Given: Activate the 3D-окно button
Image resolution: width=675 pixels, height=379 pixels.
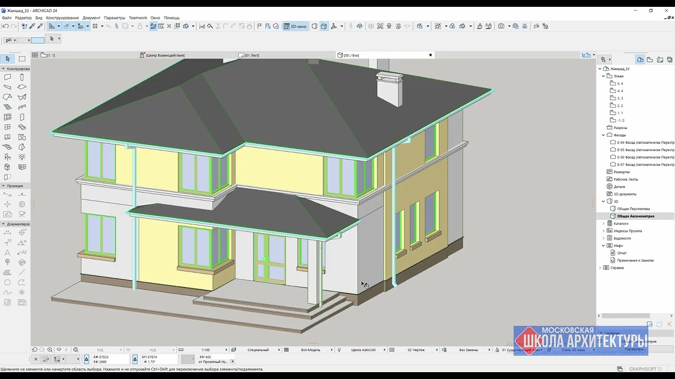Looking at the screenshot, I should point(295,26).
